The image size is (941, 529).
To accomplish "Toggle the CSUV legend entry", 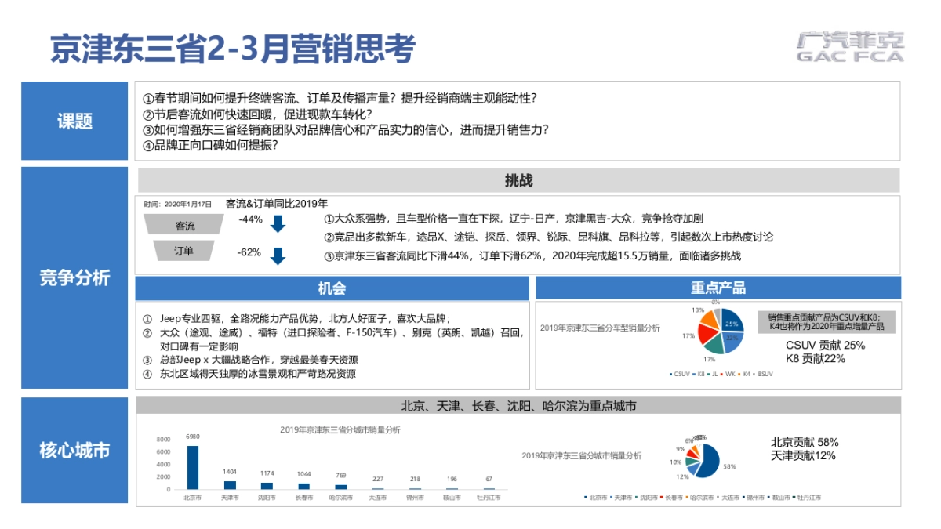I will tap(681, 375).
